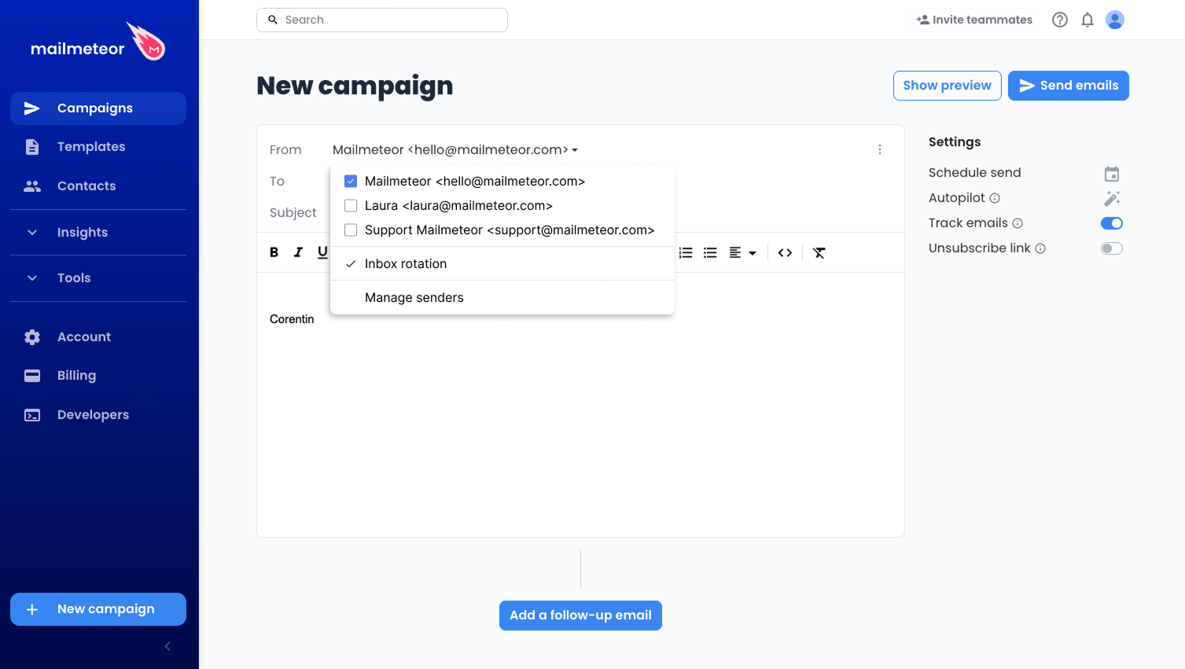Turn off the Track emails toggle
The image size is (1185, 669).
point(1112,223)
